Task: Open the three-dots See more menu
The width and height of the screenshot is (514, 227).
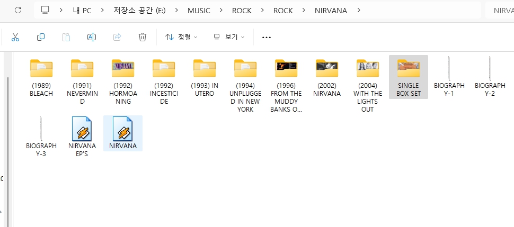Action: pyautogui.click(x=267, y=38)
